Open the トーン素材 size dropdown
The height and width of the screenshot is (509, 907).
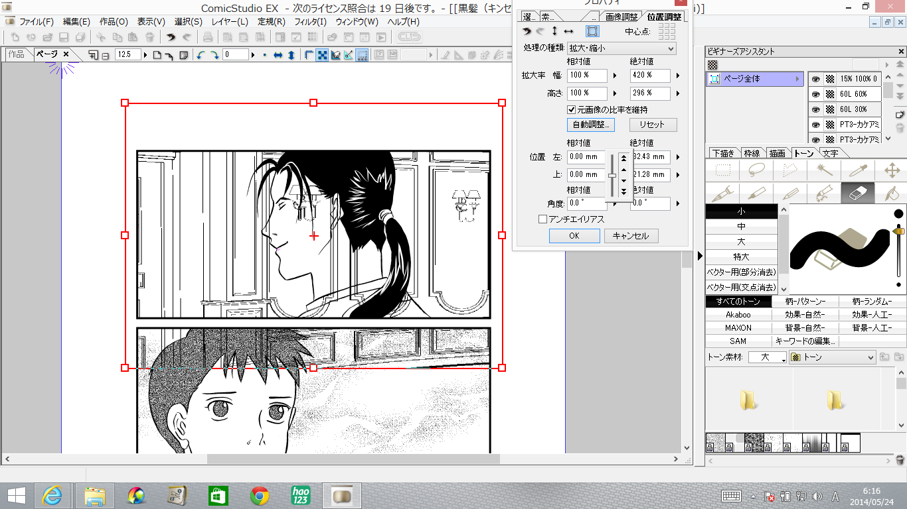coord(767,357)
